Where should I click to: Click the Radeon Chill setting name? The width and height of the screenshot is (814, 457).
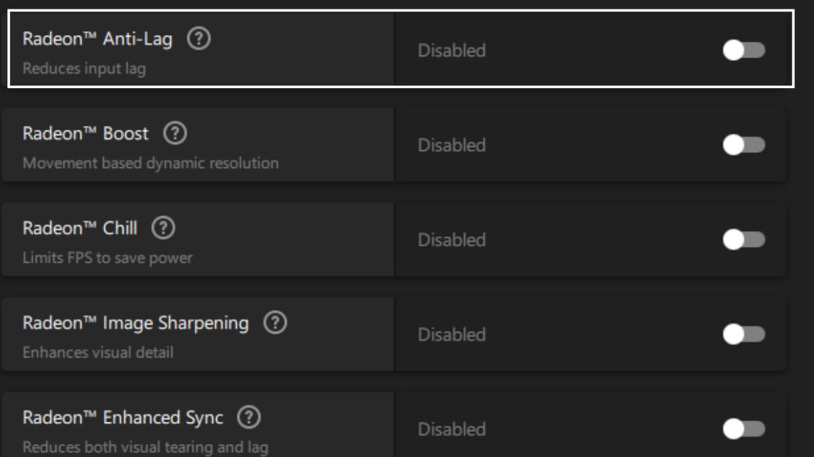click(80, 228)
